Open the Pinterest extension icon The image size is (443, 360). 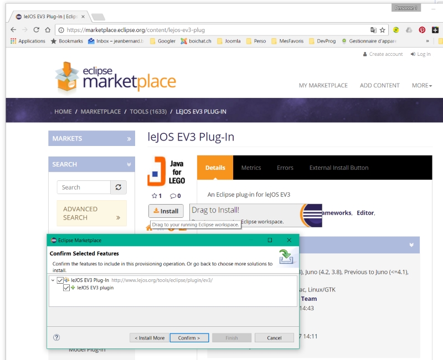click(x=422, y=30)
